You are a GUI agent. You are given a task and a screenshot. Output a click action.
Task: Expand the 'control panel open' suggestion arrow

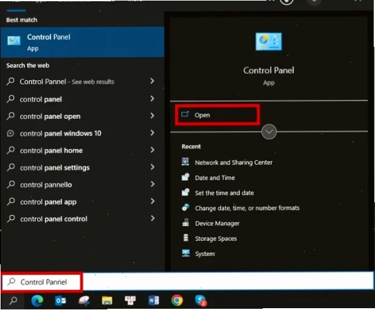152,116
